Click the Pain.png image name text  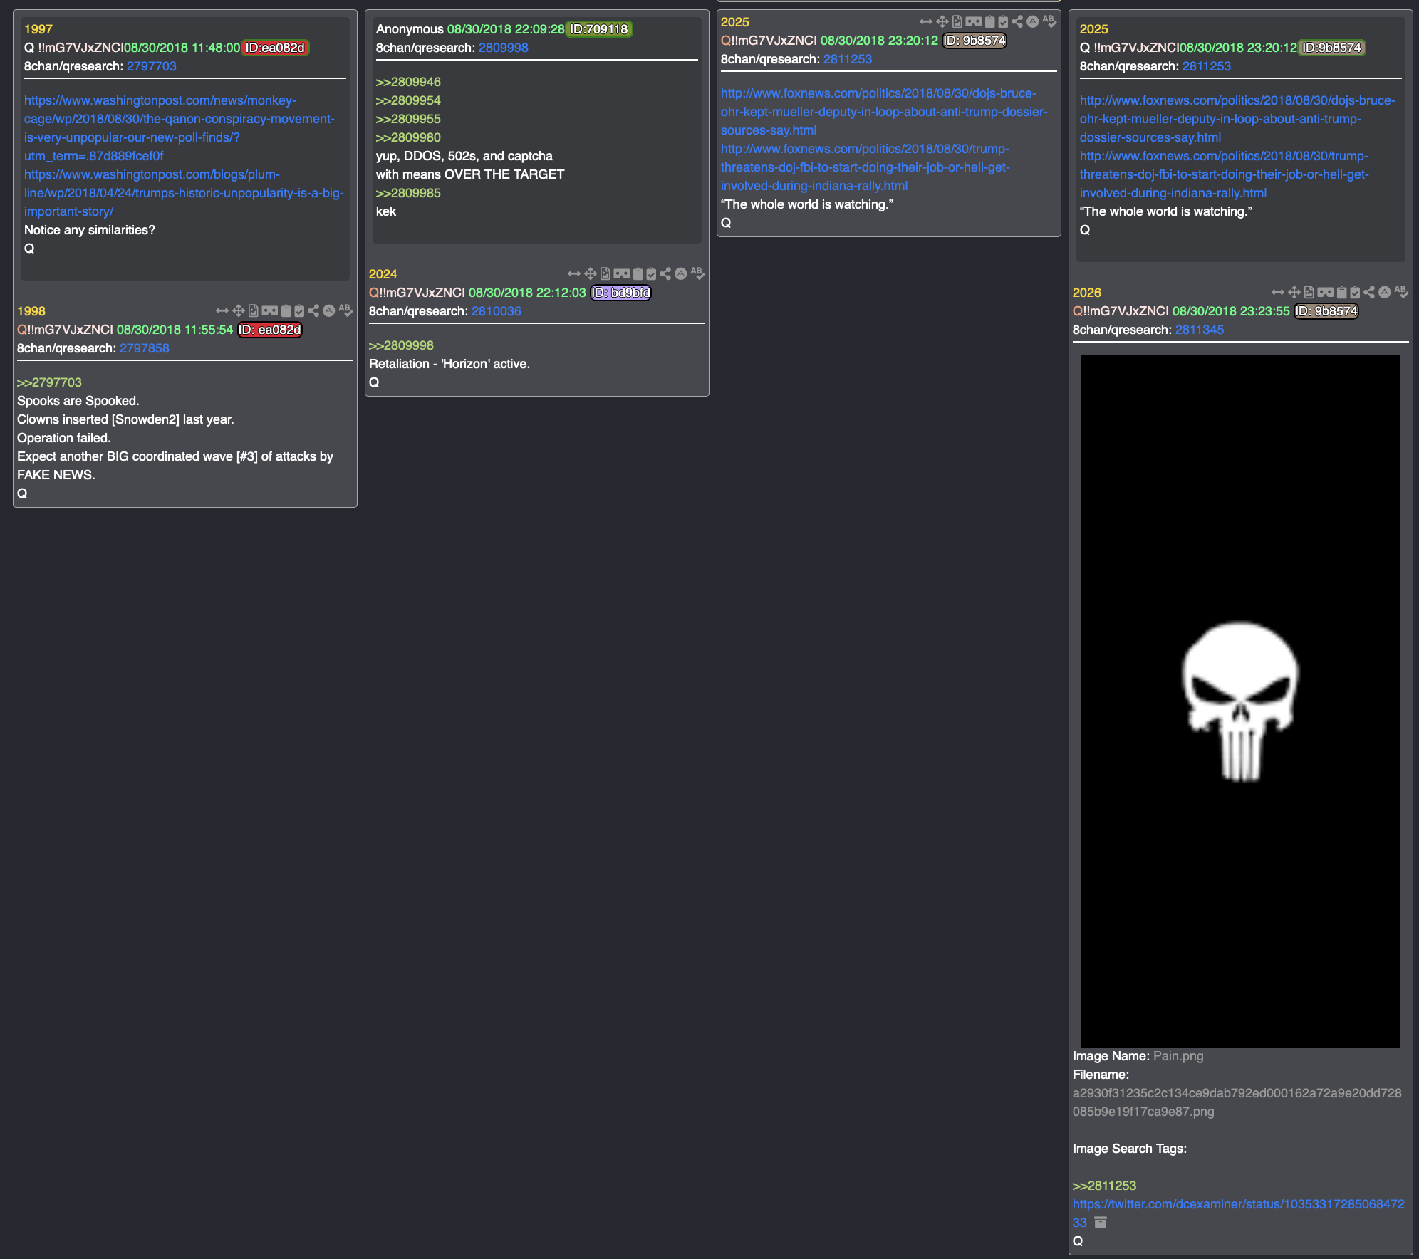click(x=1178, y=1056)
